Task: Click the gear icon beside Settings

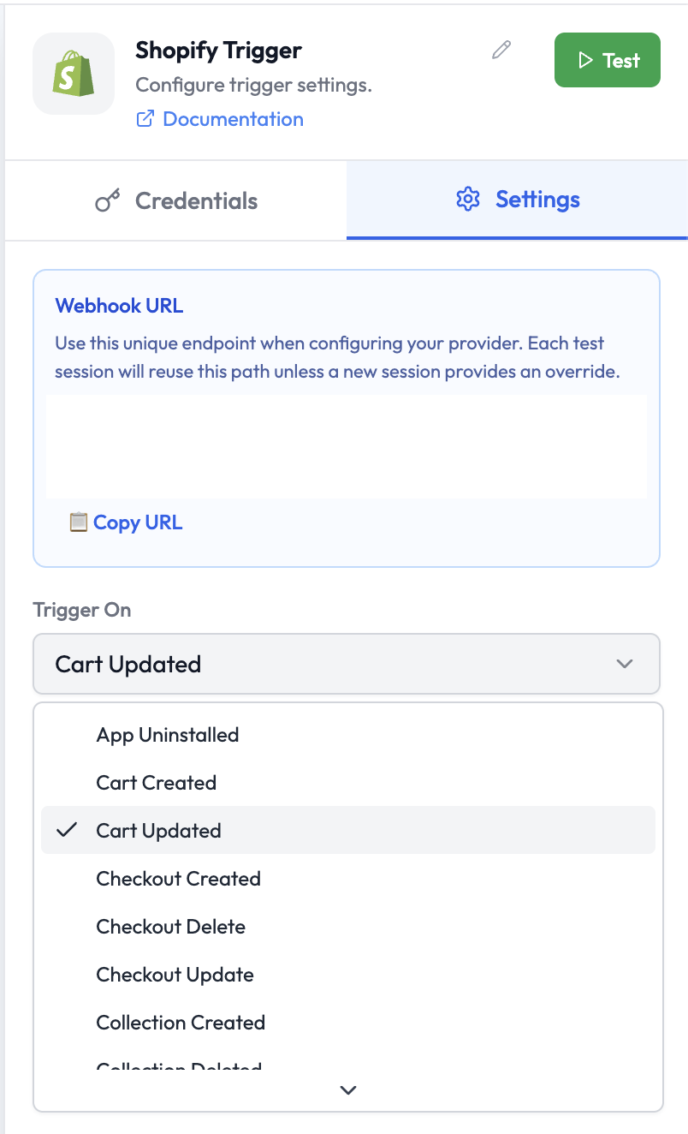Action: (467, 199)
